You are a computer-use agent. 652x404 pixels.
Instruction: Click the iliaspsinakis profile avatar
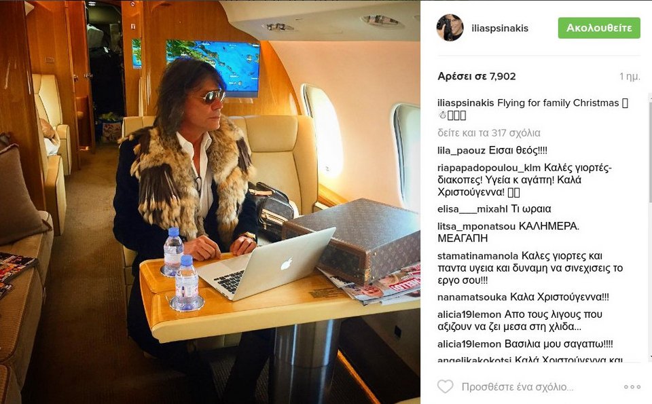[450, 27]
